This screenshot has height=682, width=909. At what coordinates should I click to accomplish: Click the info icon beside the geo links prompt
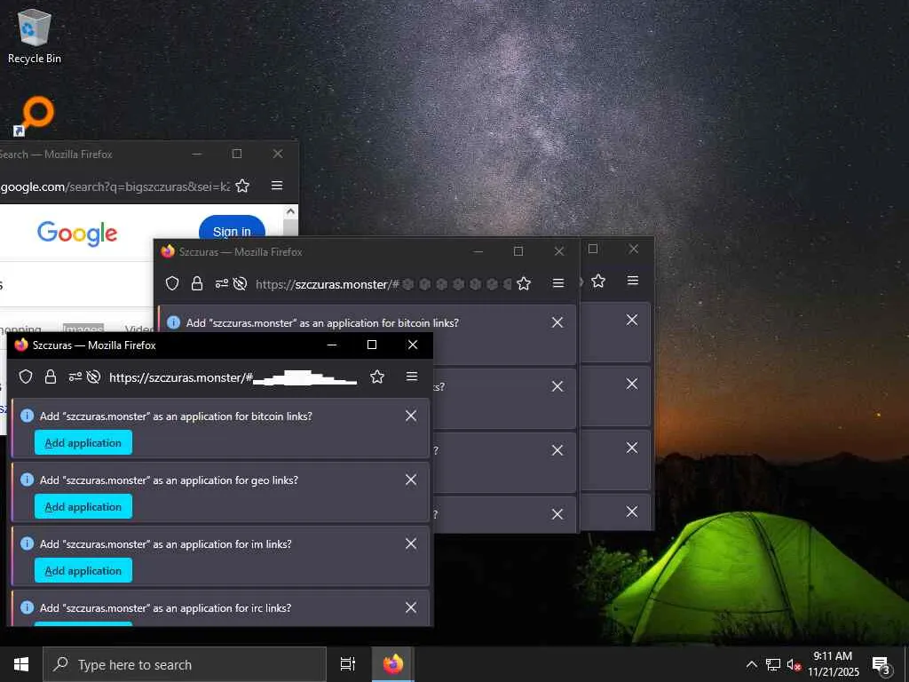point(27,480)
